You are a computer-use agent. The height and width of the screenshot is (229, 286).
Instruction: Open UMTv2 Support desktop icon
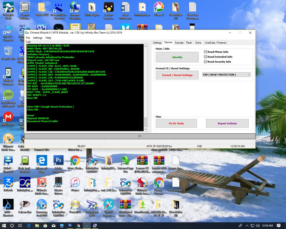[109, 208]
